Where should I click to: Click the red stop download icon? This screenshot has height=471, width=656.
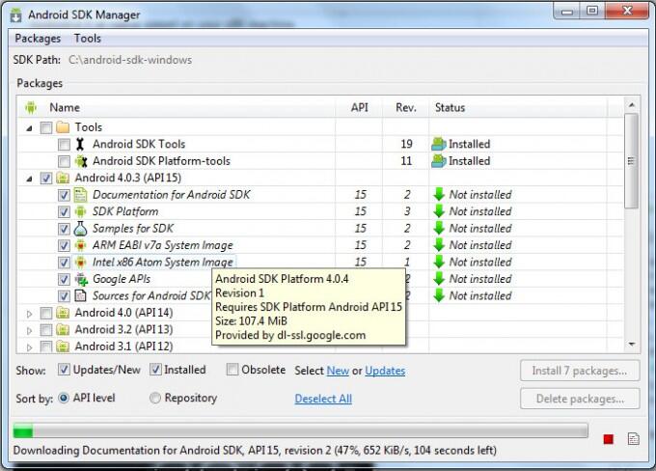(x=609, y=439)
